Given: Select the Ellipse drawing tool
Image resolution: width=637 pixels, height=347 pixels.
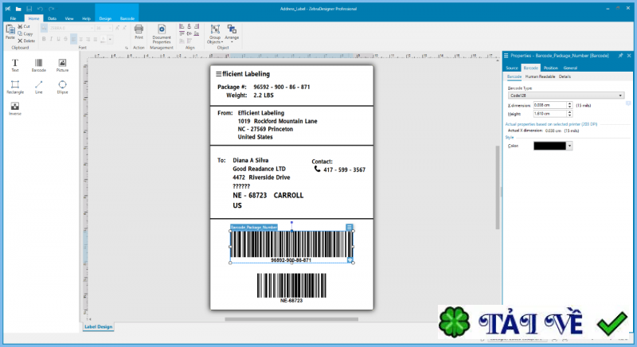Looking at the screenshot, I should pyautogui.click(x=62, y=86).
